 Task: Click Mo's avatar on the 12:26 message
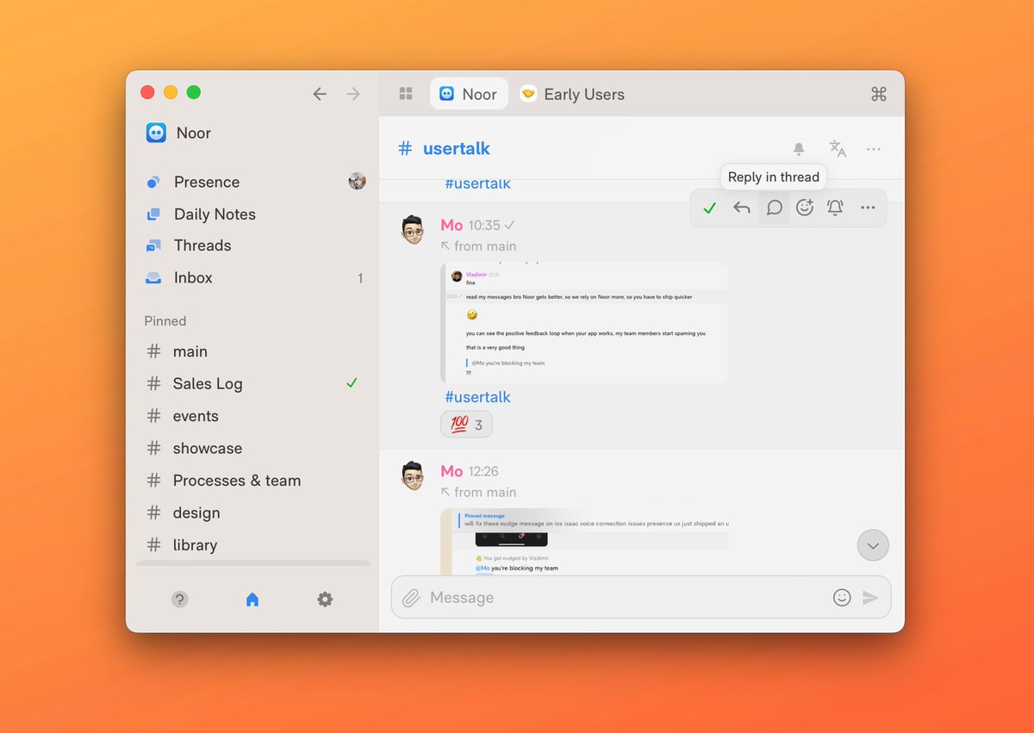pyautogui.click(x=413, y=476)
